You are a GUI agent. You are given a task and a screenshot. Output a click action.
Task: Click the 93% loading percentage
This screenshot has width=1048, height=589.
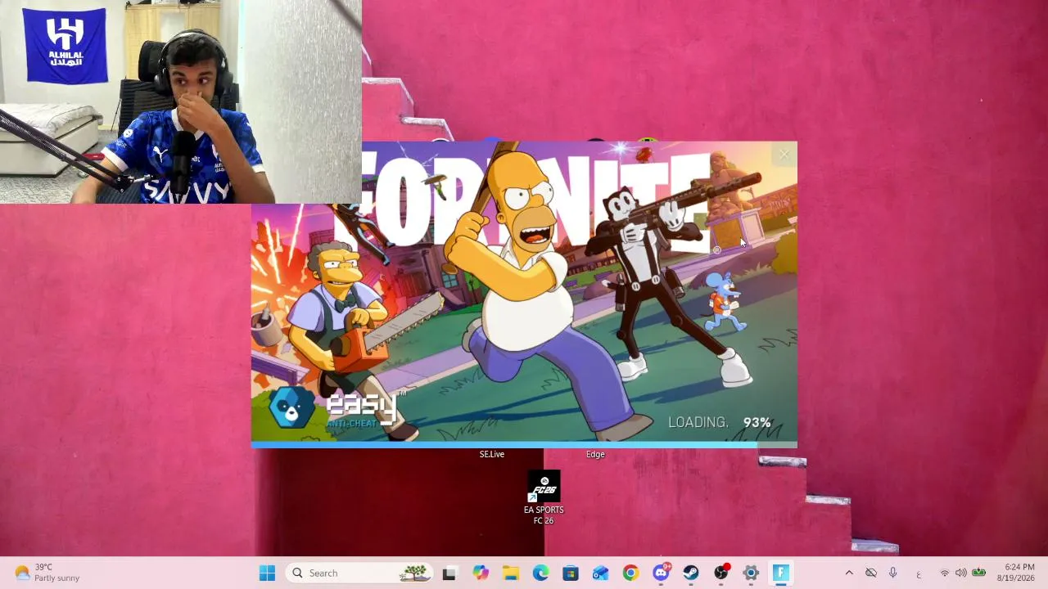pos(757,423)
